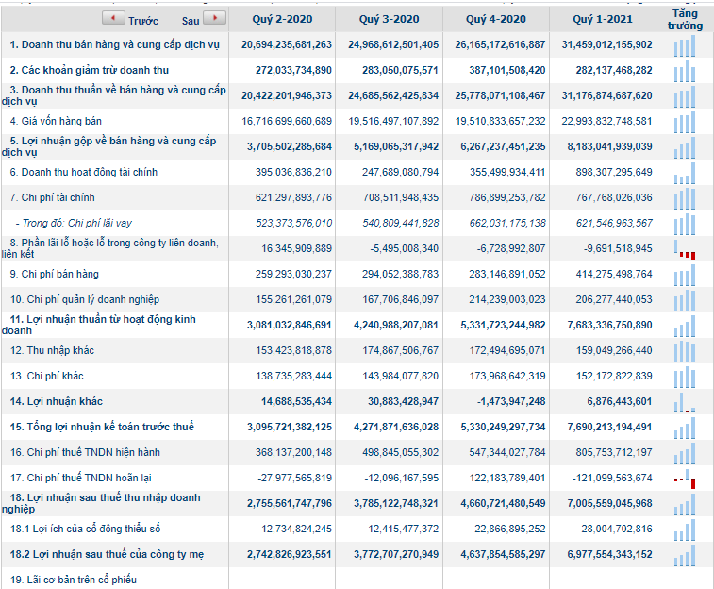
Task: Open growth chart for gross profit row 5
Action: pyautogui.click(x=685, y=146)
